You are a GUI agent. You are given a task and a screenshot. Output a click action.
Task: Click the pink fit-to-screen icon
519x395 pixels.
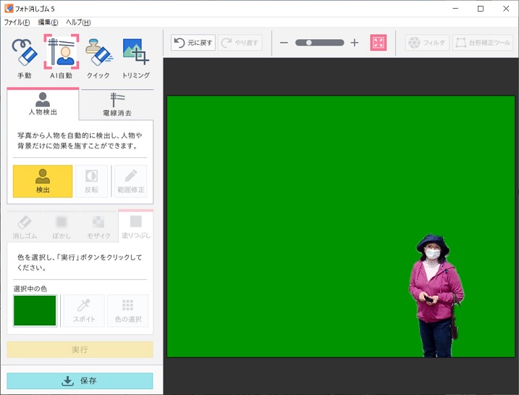pyautogui.click(x=379, y=43)
